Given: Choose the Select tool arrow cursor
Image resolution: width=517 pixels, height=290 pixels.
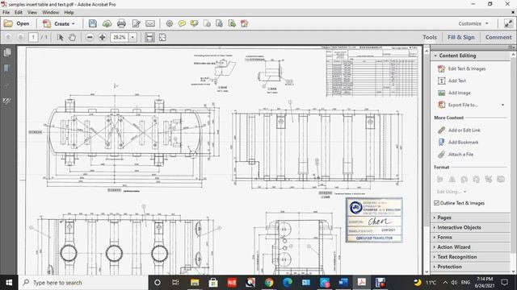Looking at the screenshot, I should (60, 37).
